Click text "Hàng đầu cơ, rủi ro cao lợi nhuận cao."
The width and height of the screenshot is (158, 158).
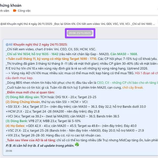coord(73,135)
